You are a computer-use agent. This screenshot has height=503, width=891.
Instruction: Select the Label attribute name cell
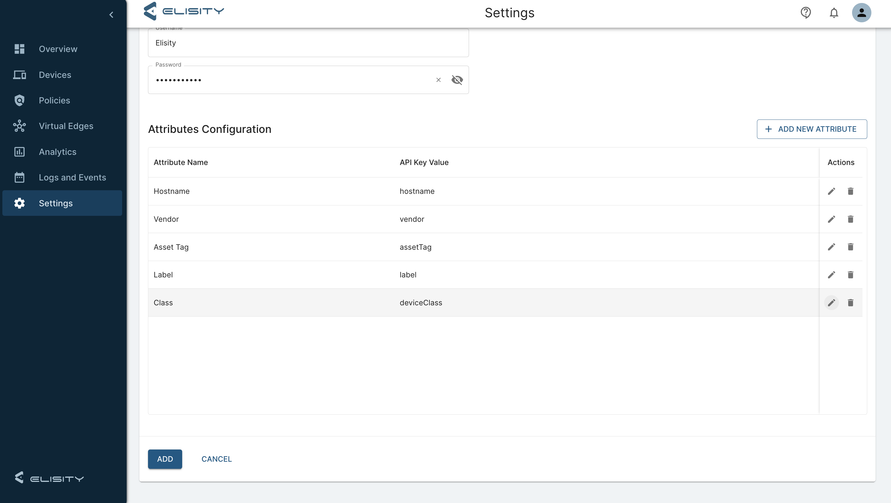point(163,275)
